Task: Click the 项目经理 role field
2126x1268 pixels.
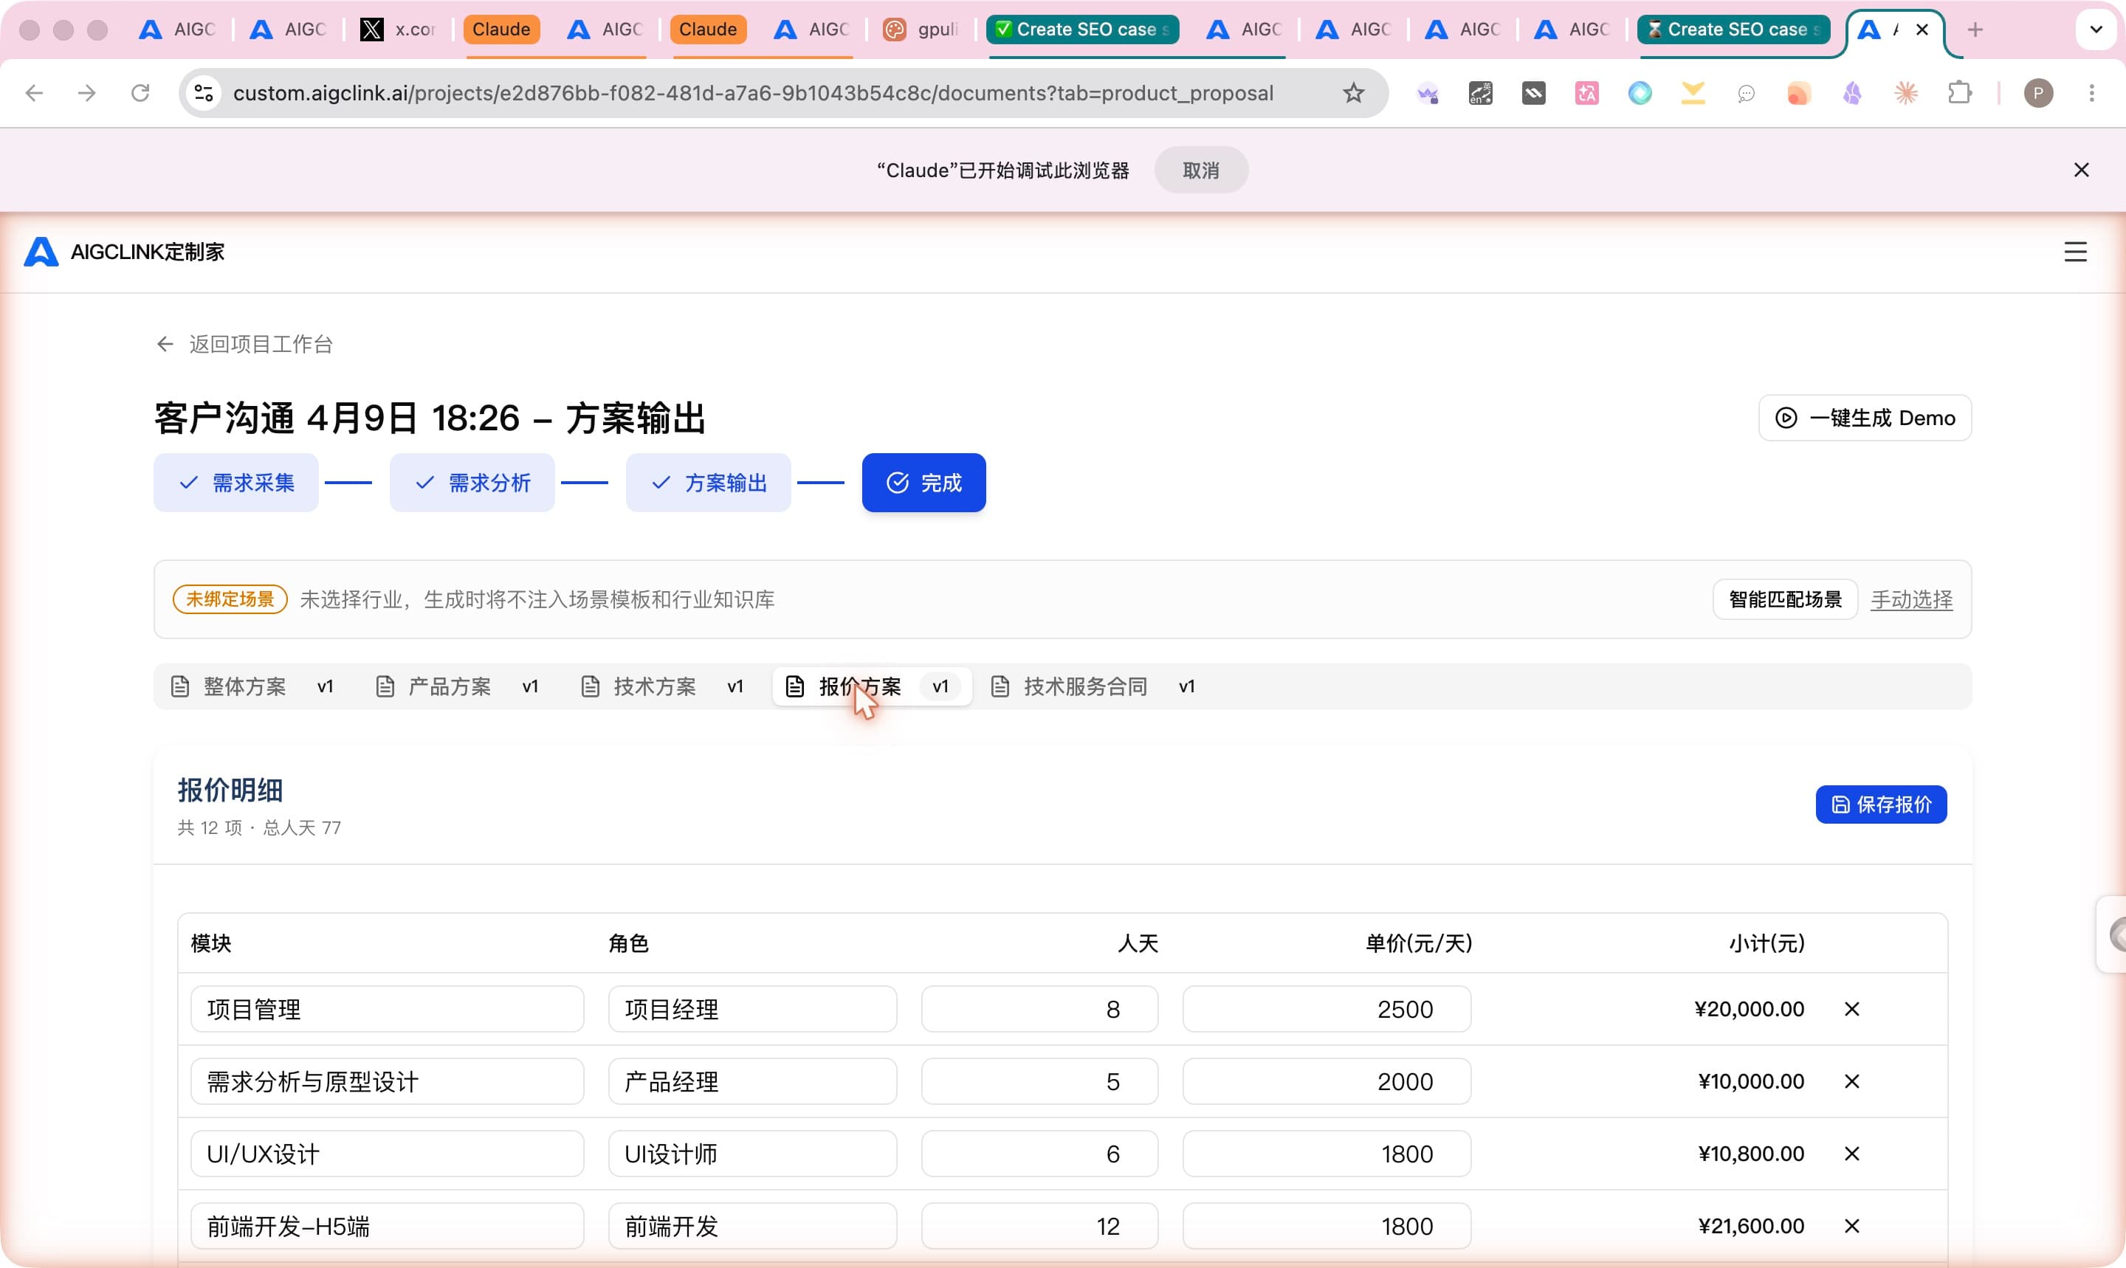Action: (x=752, y=1009)
